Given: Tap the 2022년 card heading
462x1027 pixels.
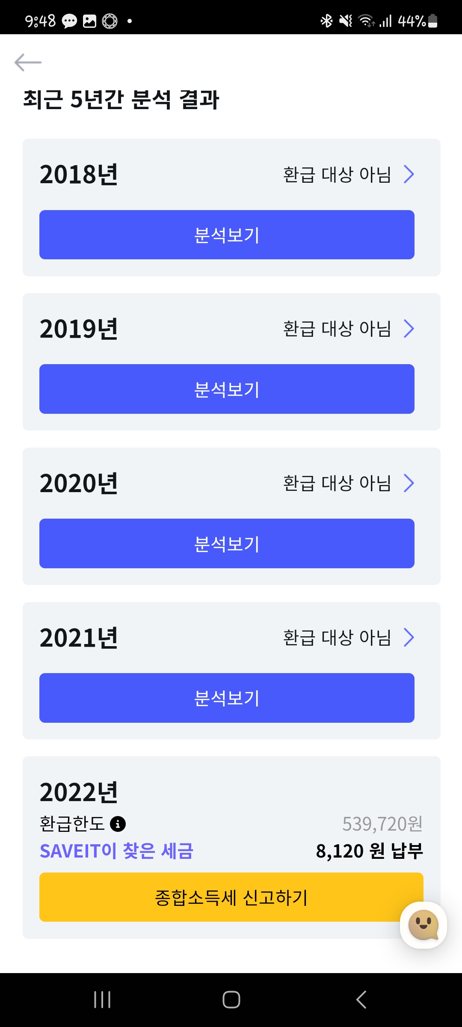Looking at the screenshot, I should tap(79, 792).
